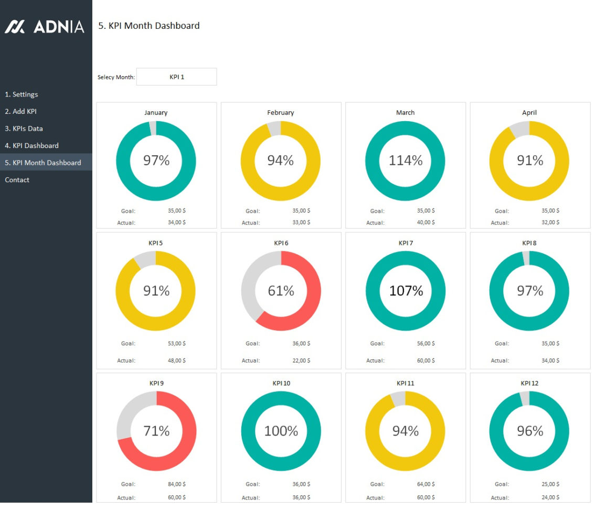Click the KPI 9 71% chart
Image resolution: width=596 pixels, height=509 pixels.
tap(156, 431)
